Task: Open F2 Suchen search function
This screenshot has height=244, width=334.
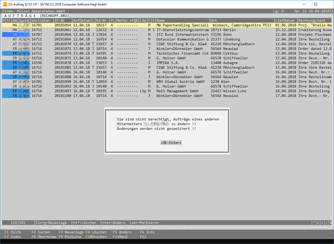Action: point(41,232)
